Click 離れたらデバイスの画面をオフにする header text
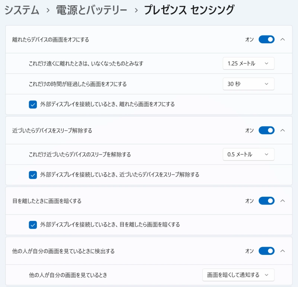298x287 pixels. [51, 40]
